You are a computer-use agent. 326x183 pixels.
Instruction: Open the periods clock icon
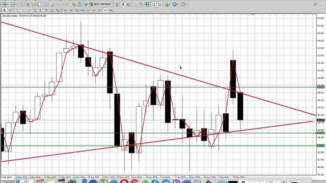coord(174,4)
